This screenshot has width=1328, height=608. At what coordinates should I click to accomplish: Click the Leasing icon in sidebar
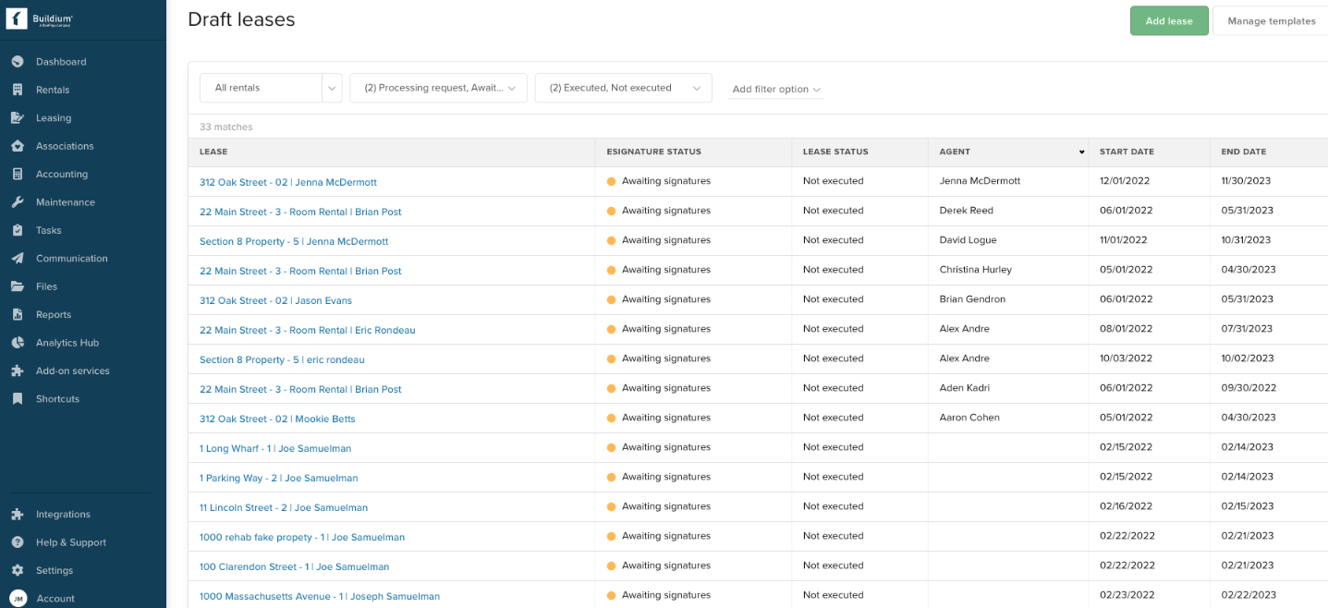click(17, 118)
